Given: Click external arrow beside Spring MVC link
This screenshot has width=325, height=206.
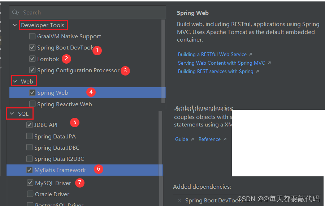Looking at the screenshot, I should click(x=269, y=63).
